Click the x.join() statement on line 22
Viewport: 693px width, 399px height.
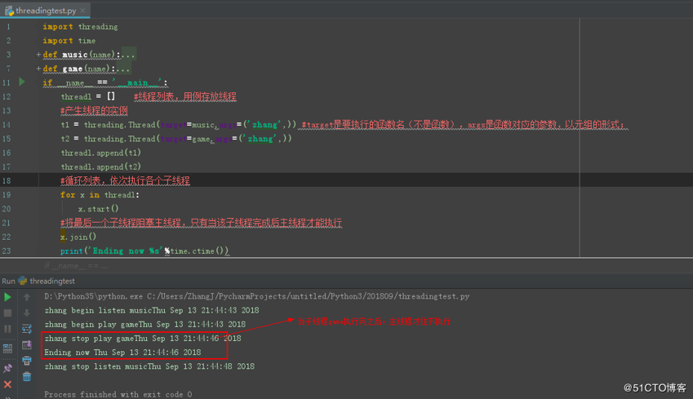pos(78,237)
